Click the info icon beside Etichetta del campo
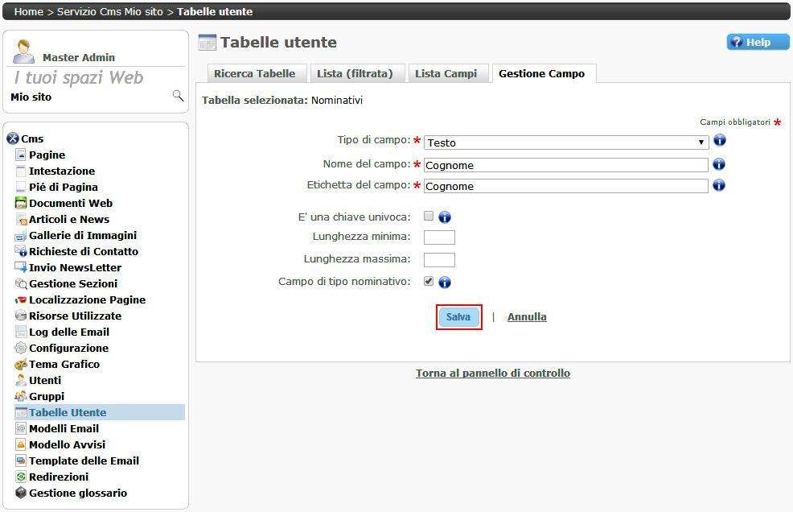This screenshot has height=512, width=793. (x=719, y=185)
